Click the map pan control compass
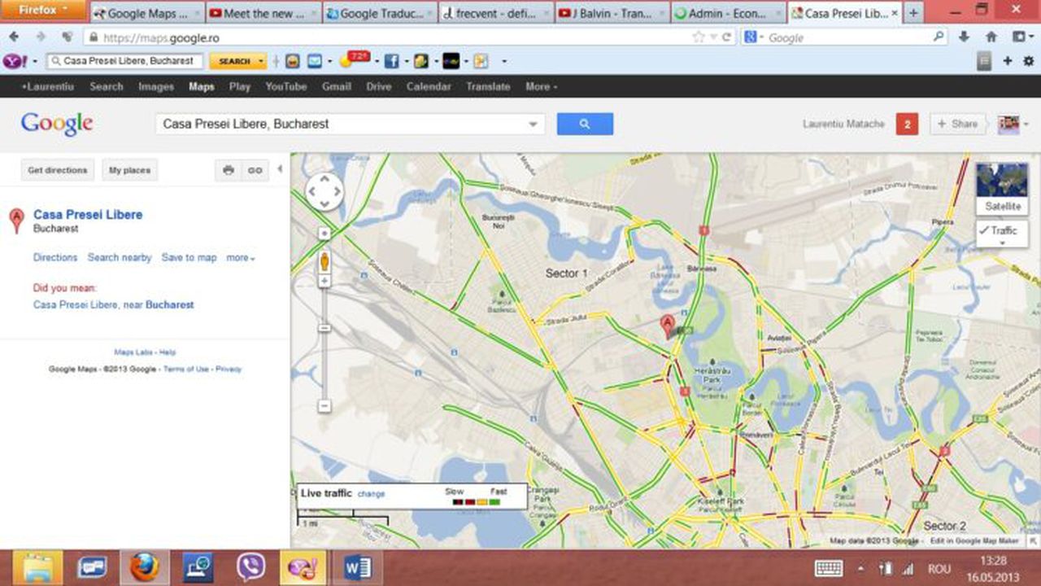1041x586 pixels. point(324,192)
